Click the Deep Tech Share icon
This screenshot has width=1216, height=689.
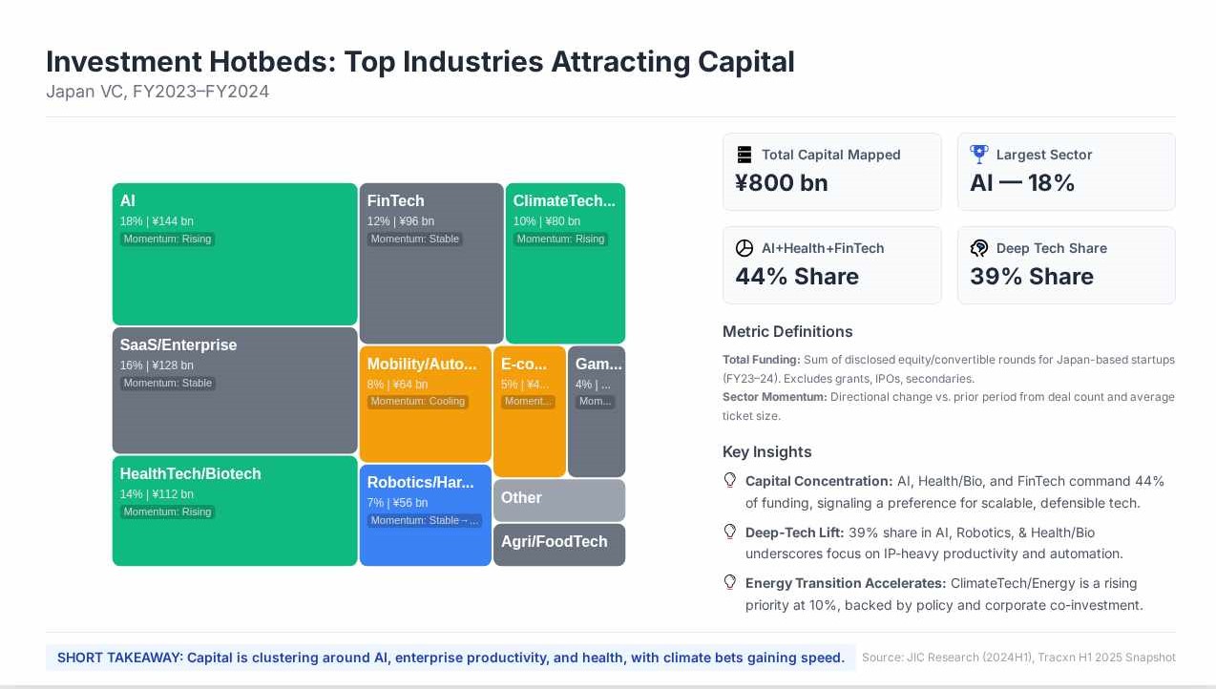[978, 248]
